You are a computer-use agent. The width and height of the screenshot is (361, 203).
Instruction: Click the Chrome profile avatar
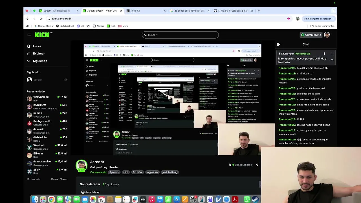pos(298,19)
